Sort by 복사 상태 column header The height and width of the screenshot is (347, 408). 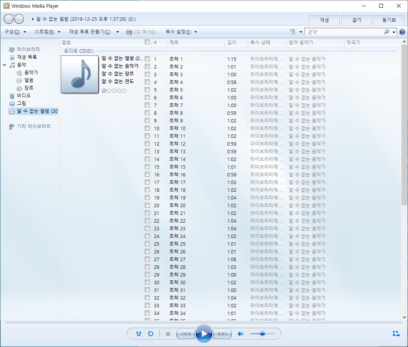tap(267, 42)
